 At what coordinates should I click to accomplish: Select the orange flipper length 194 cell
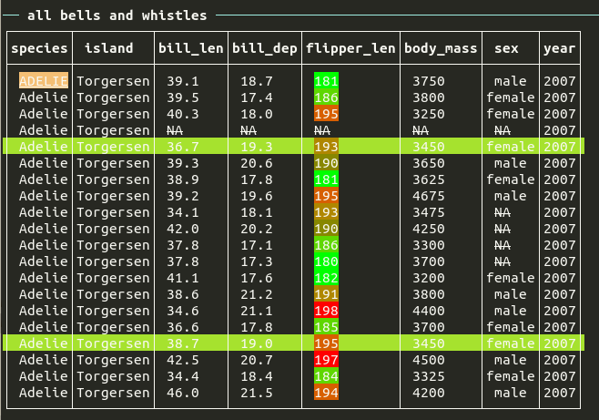point(326,393)
